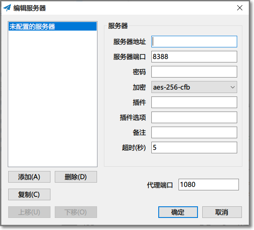This screenshot has height=230, width=254.
Task: Click the 删除(D) button
Action: click(76, 177)
